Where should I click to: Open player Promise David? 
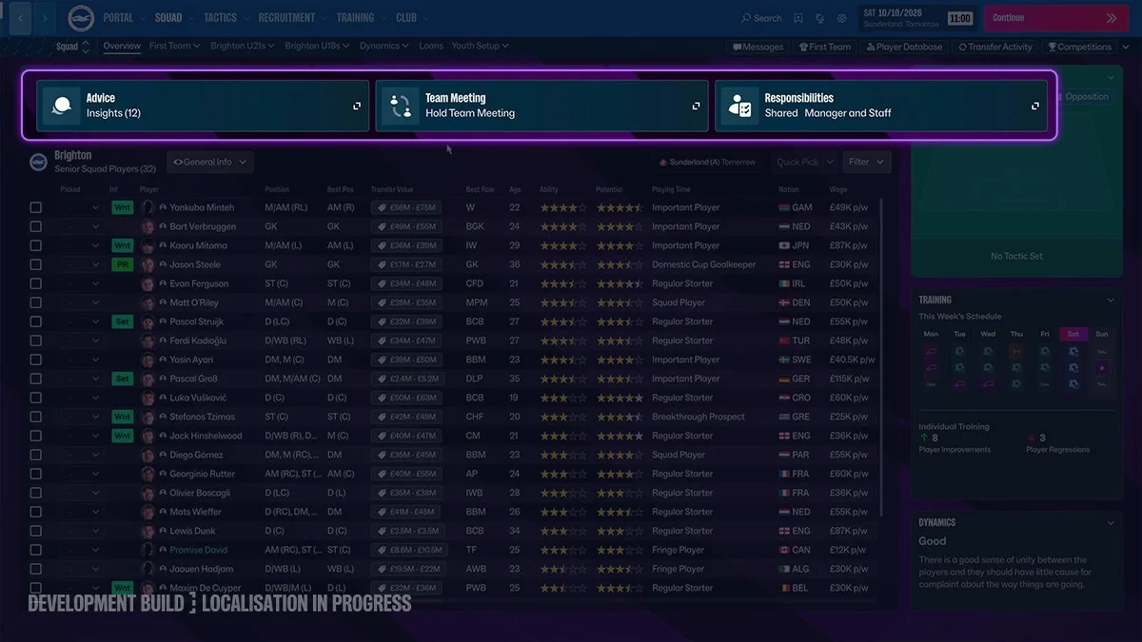coord(199,550)
